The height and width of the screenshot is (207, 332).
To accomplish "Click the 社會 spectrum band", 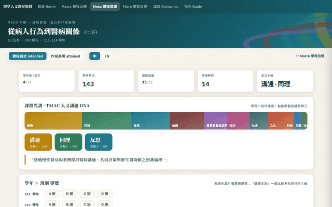I will pyautogui.click(x=259, y=121).
